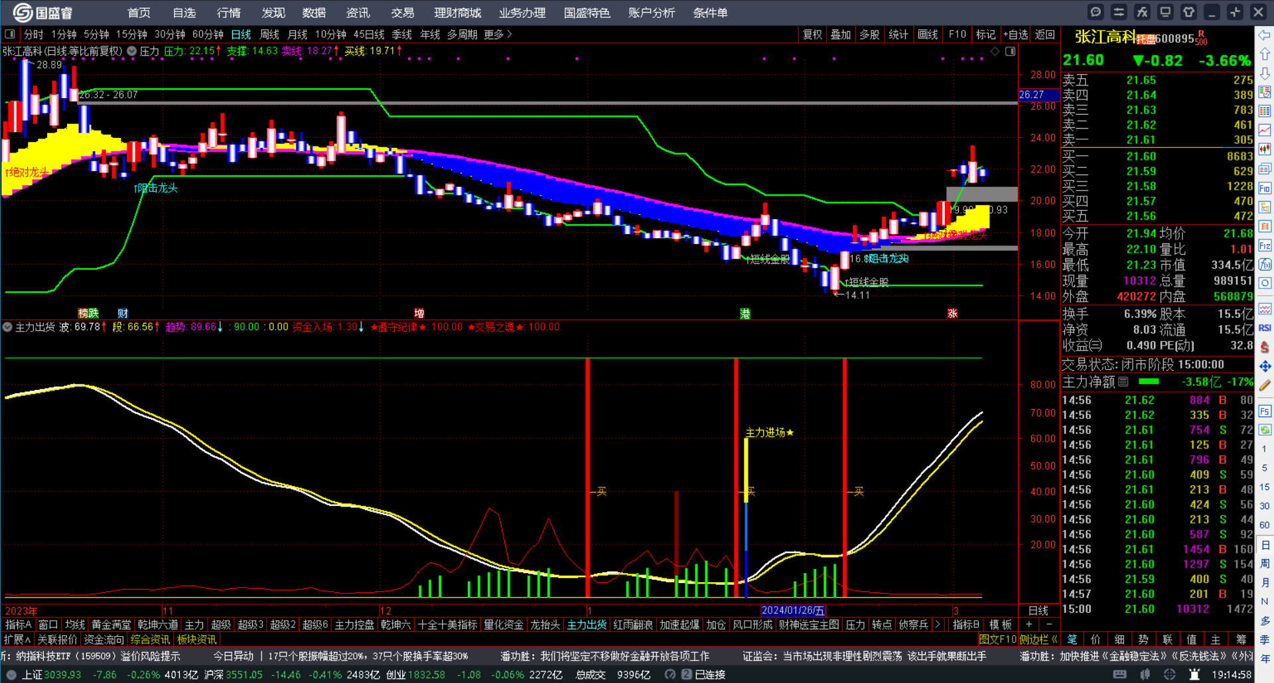Toggle the panel icon at chart top right
The height and width of the screenshot is (683, 1274).
[1010, 51]
